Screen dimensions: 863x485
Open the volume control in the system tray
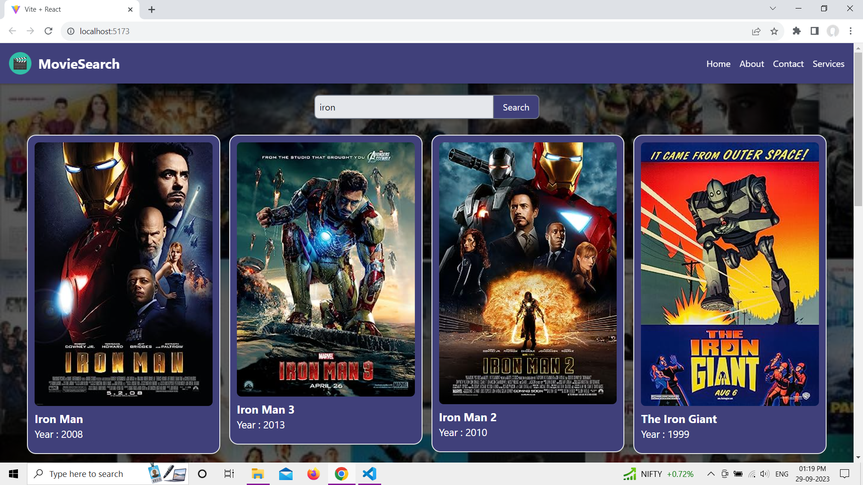click(764, 474)
